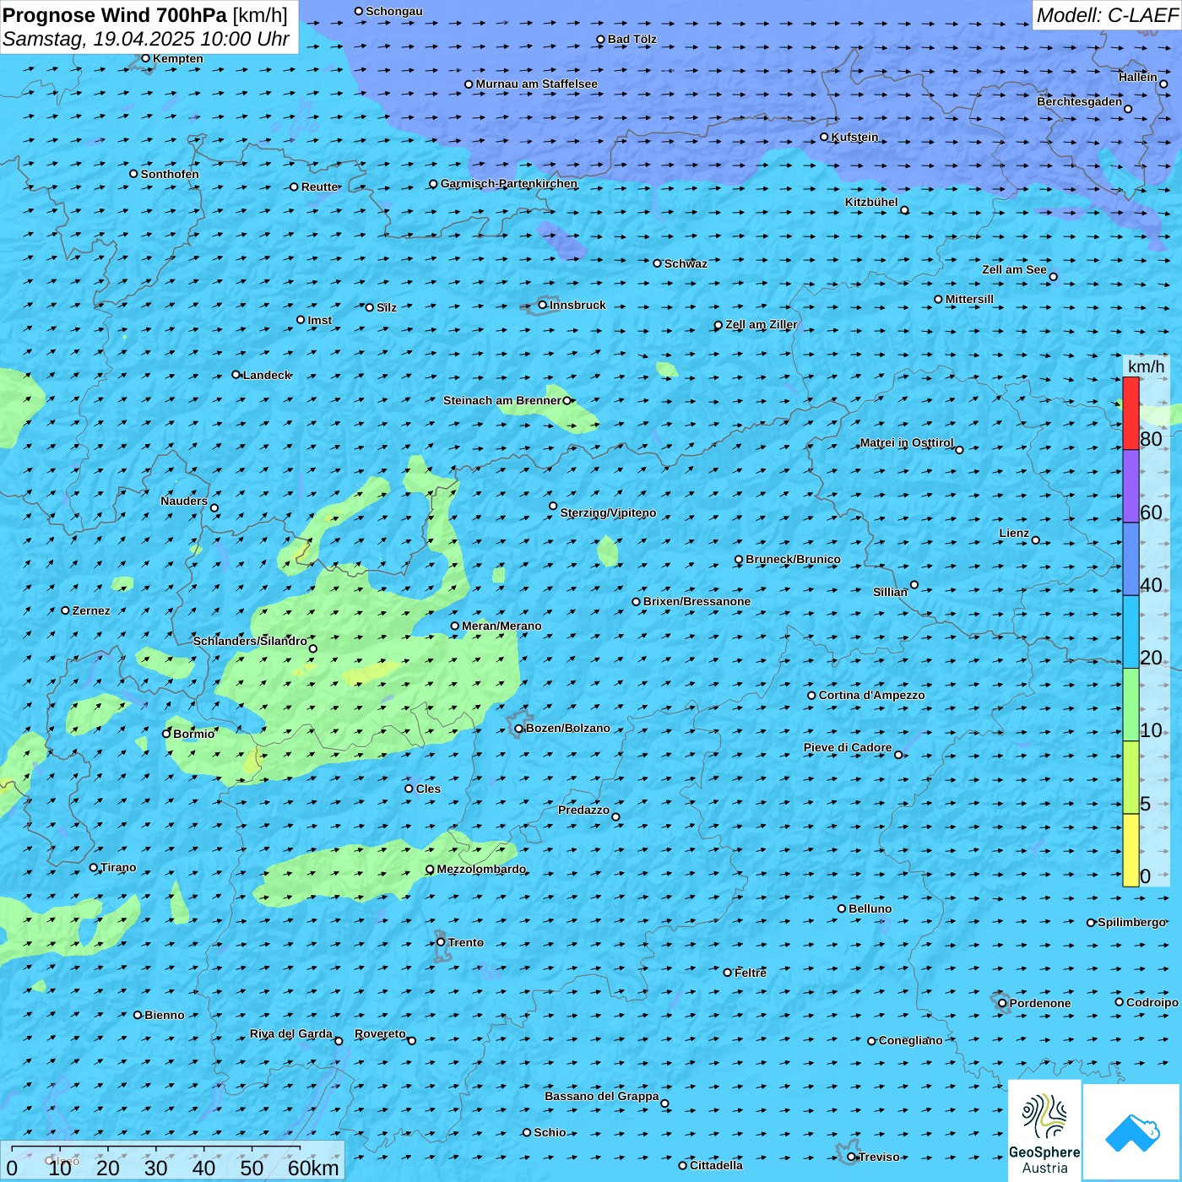
Task: Click the 'Matrei in Osttirol' label
Action: 906,442
